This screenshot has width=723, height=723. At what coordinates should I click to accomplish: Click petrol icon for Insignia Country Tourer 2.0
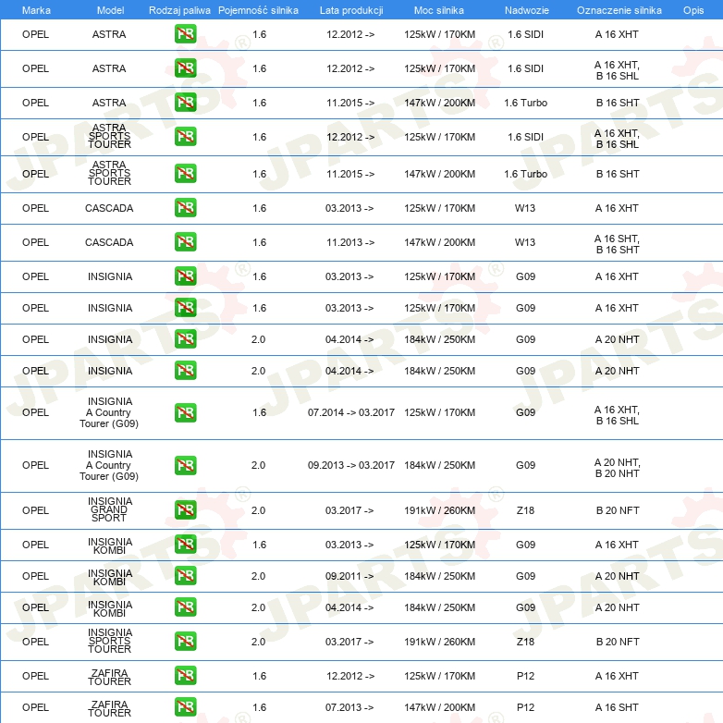pos(185,466)
